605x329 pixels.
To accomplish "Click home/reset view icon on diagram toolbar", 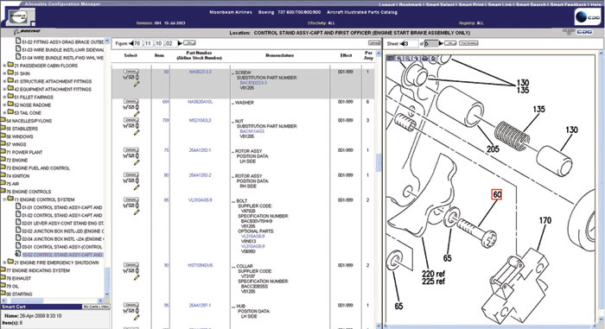I will tap(433, 58).
